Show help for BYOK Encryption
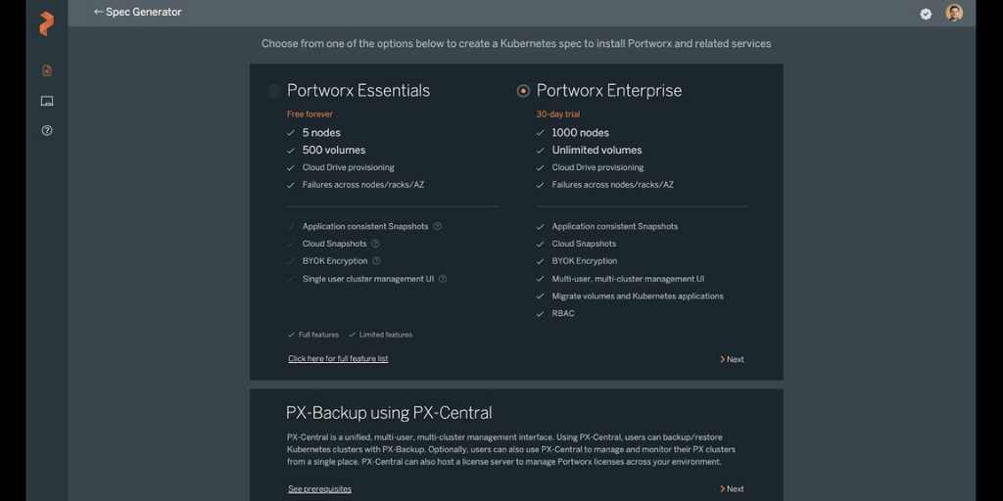The width and height of the screenshot is (1003, 501). coord(377,260)
